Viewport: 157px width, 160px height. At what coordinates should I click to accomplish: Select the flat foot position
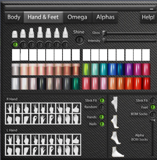(118, 152)
